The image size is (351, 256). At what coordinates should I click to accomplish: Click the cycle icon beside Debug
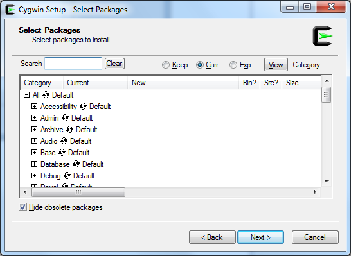pyautogui.click(x=67, y=176)
